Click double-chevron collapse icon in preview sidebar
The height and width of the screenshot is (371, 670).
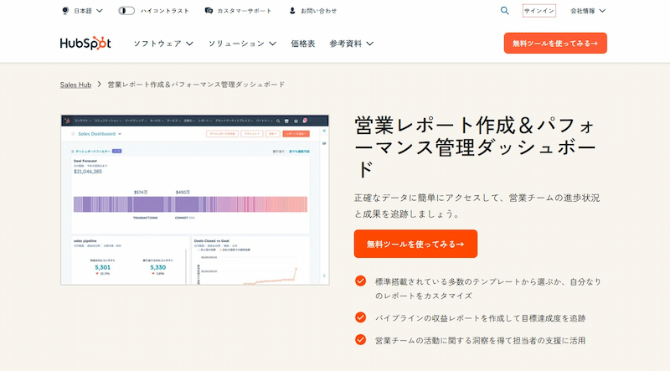(324, 131)
